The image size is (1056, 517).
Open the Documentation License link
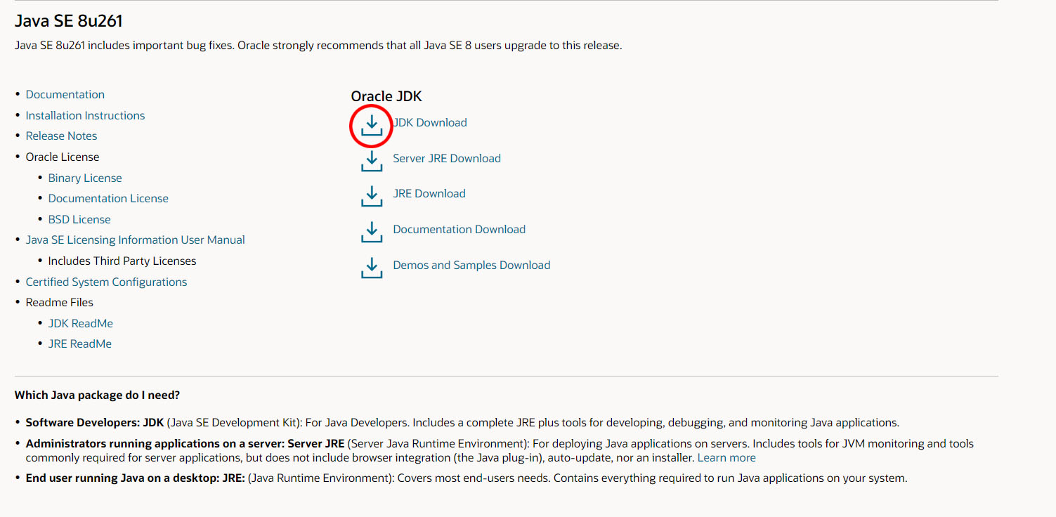(108, 198)
